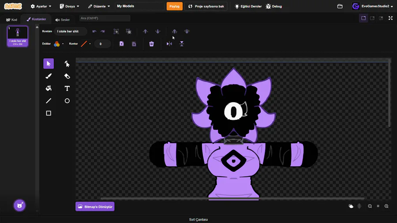This screenshot has height=223, width=397.
Task: Open the Doldur fill color dropdown
Action: point(63,44)
